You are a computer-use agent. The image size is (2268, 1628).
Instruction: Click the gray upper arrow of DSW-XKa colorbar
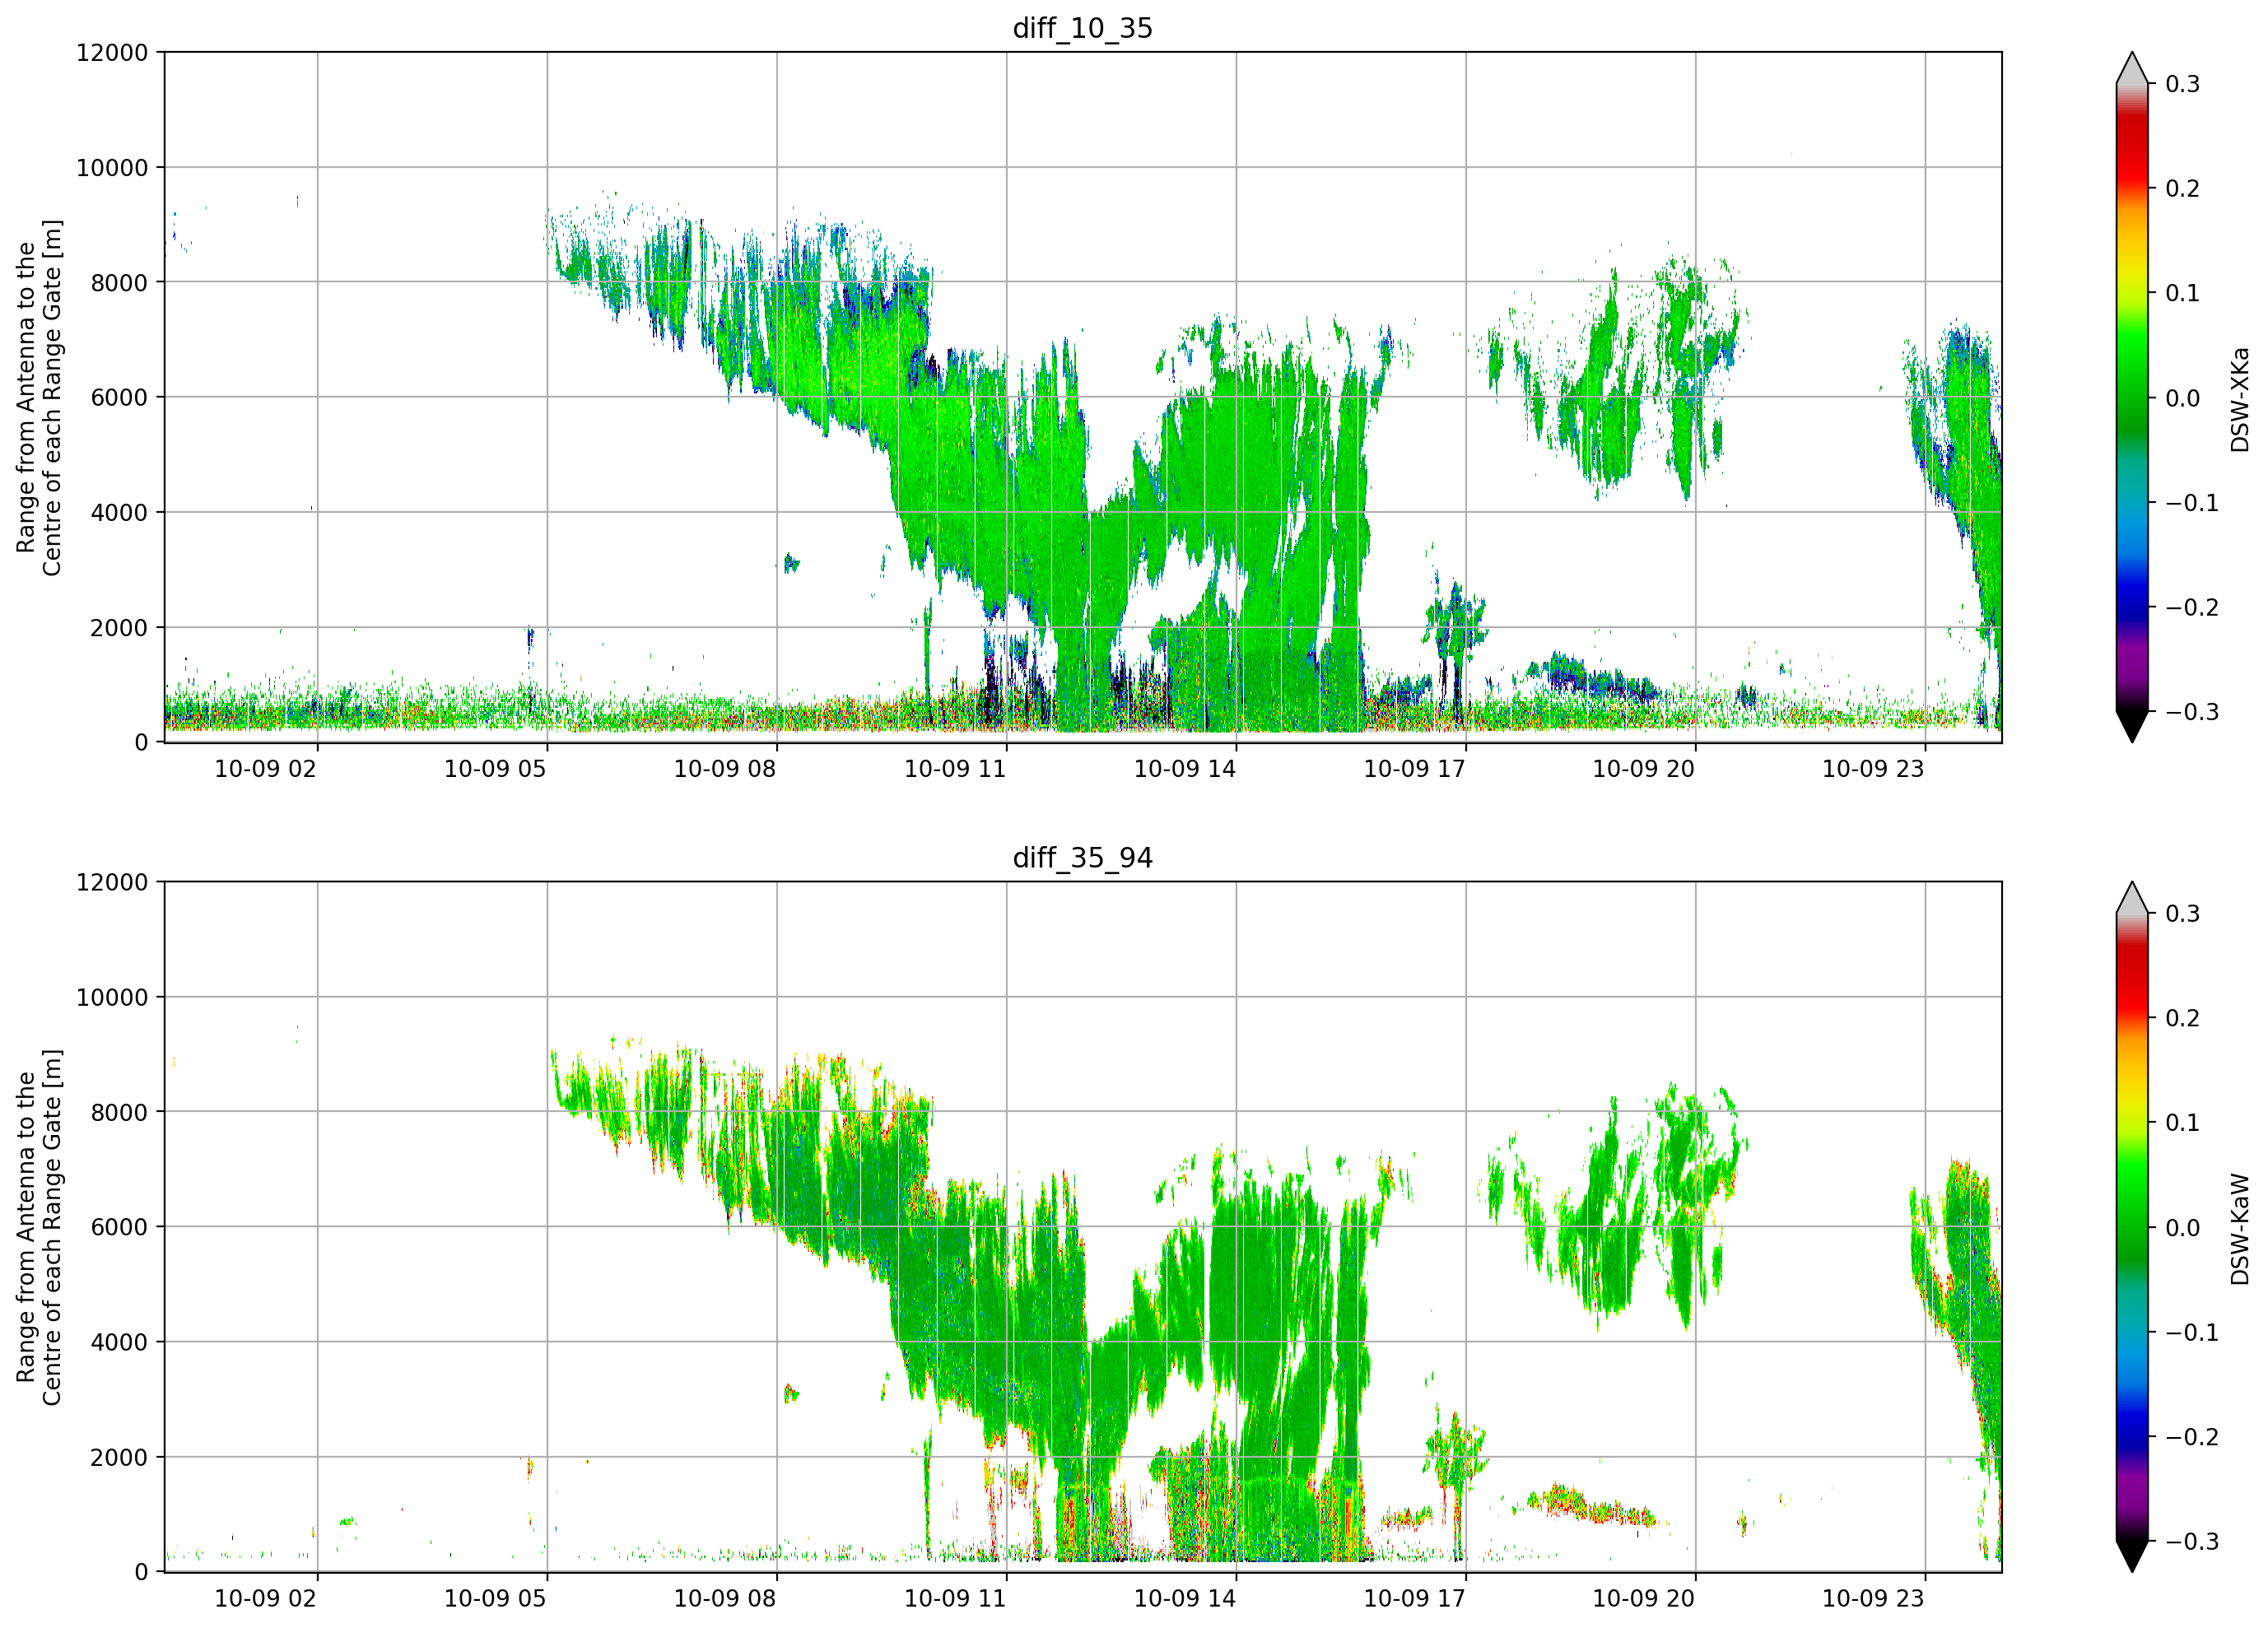tap(2131, 69)
